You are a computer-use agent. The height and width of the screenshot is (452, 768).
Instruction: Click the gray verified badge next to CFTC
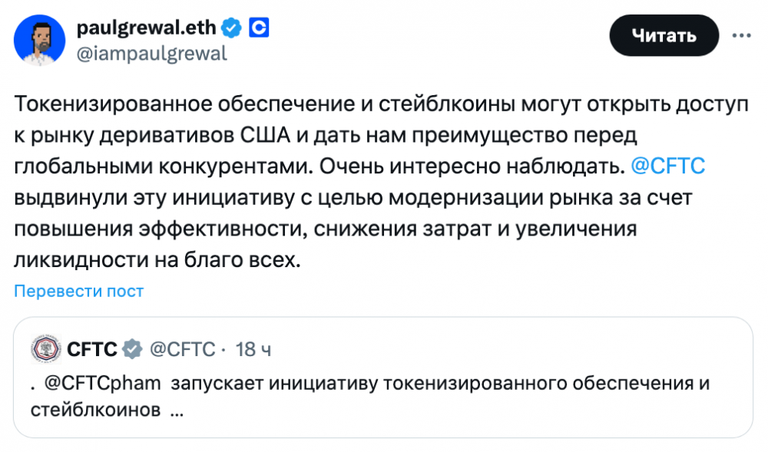(x=132, y=349)
